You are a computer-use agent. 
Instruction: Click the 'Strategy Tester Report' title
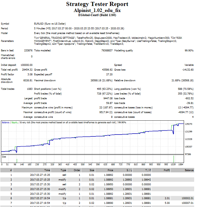97,4
